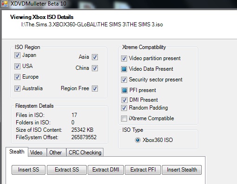This screenshot has height=184, width=237.
Task: Switch to the Stealth tab
Action: click(17, 152)
